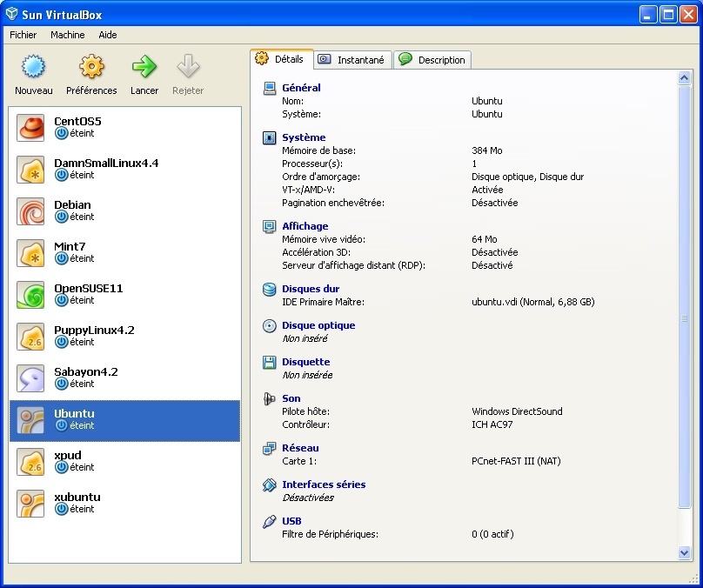Click the éteint power icon under xpud
The height and width of the screenshot is (588, 703).
(62, 467)
